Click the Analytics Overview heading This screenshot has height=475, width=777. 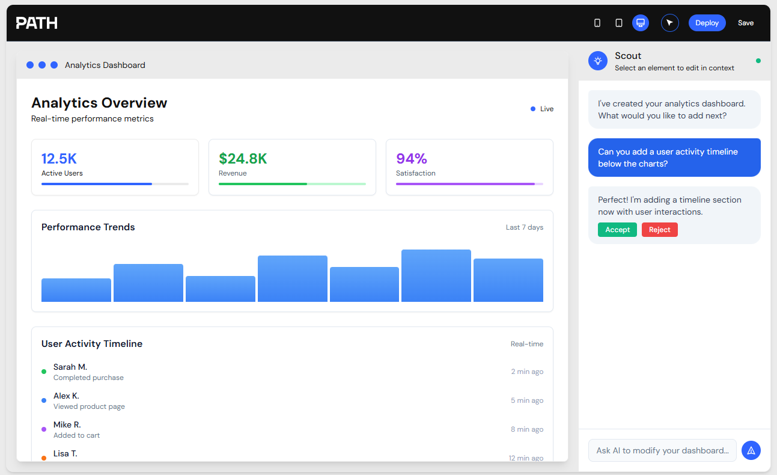[99, 103]
